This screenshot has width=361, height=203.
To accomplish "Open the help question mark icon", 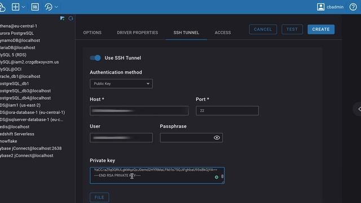I will coord(353,7).
